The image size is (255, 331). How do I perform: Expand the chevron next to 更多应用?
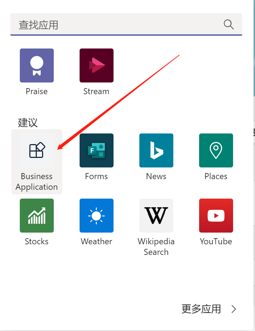[233, 309]
